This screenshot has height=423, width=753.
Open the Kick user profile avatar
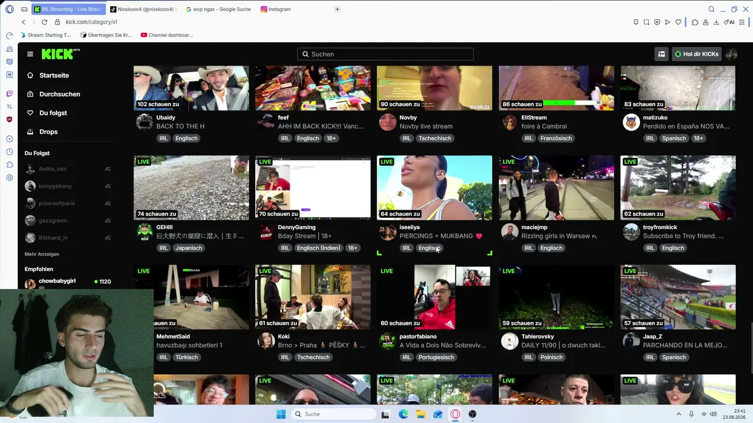[731, 54]
